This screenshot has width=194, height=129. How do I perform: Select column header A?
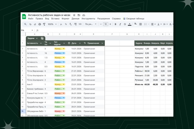point(35,34)
